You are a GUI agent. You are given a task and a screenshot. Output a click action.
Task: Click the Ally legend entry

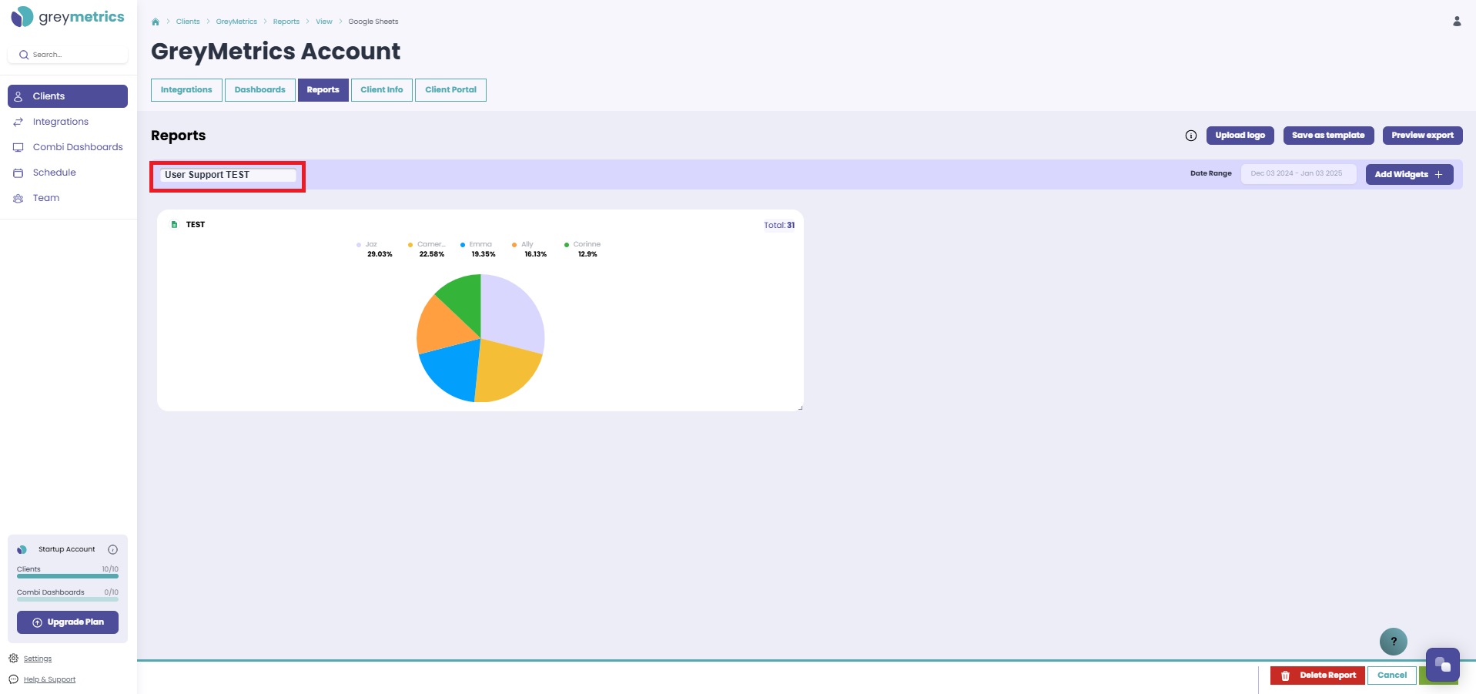pyautogui.click(x=530, y=249)
